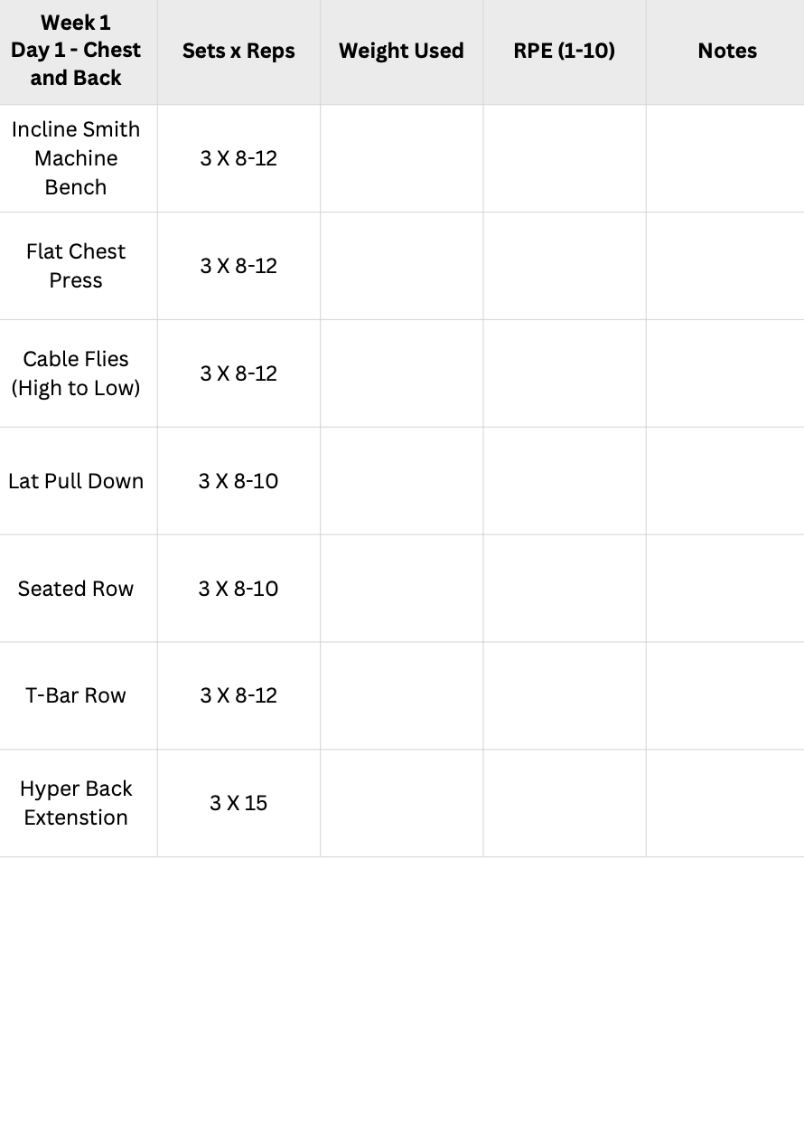Click the Cable Flies (High to Low) cell

(x=76, y=373)
